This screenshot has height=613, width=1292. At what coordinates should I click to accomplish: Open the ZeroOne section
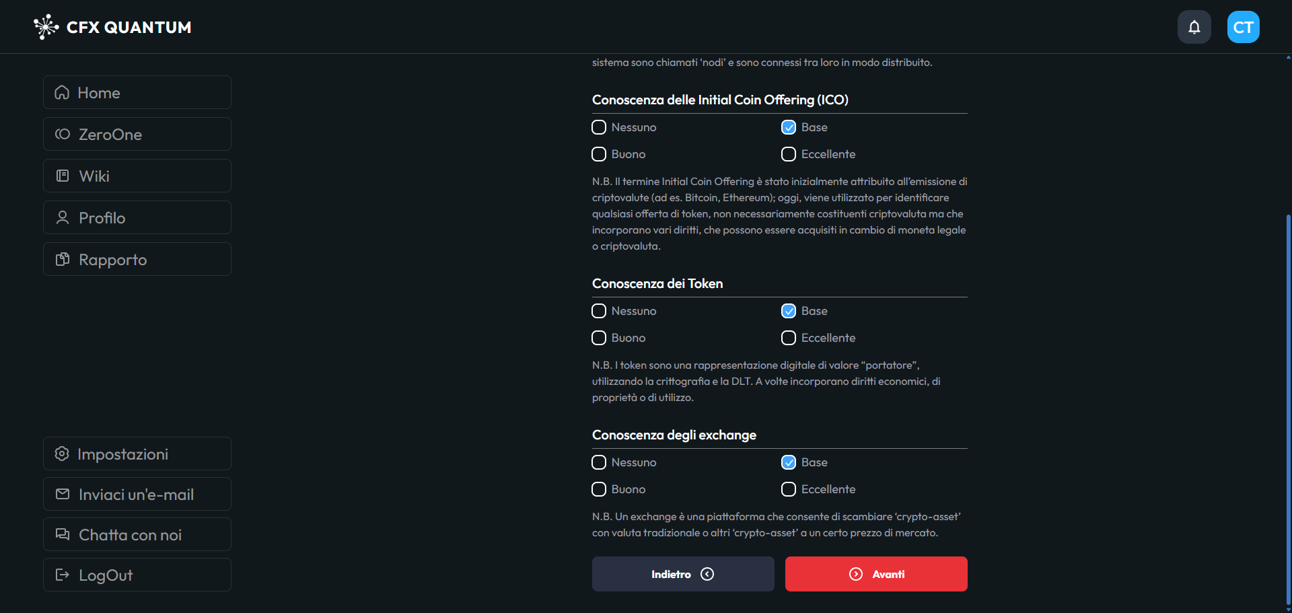(137, 134)
